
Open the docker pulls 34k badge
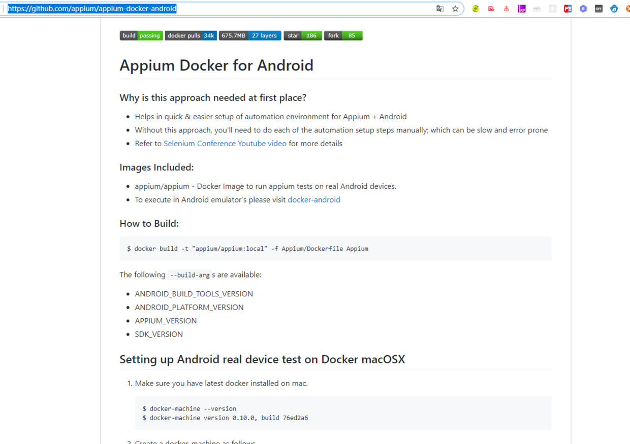tap(191, 36)
